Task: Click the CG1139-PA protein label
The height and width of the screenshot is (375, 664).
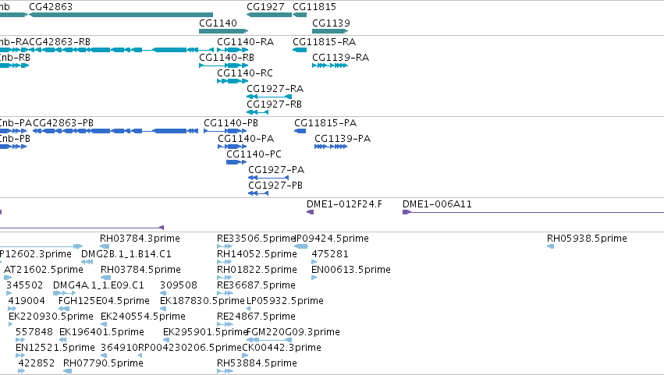Action: coord(343,139)
